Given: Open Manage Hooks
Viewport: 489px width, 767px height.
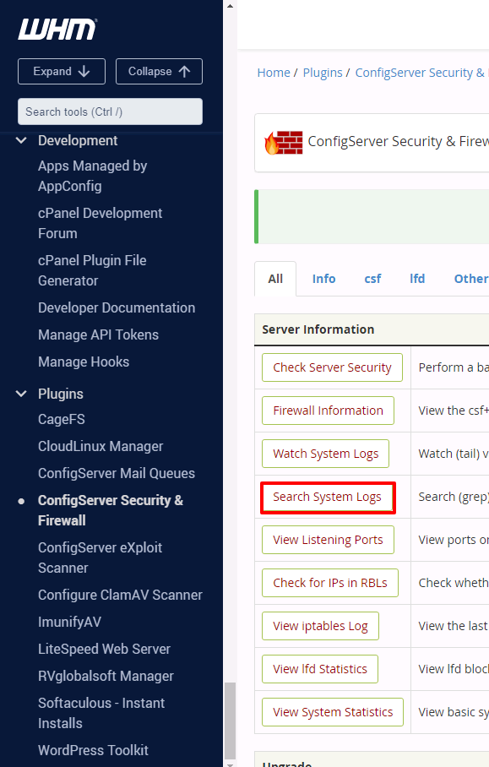Looking at the screenshot, I should tap(84, 362).
